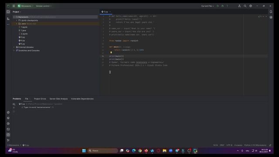The width and height of the screenshot is (279, 157).
Task: Open the Windows Start menu
Action: coord(84,151)
